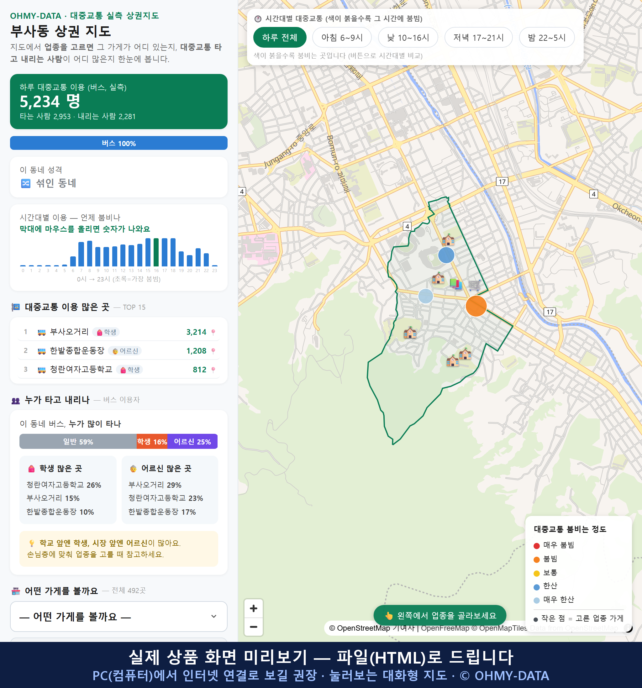Click the lightbulb tip icon in yellow note

[31, 543]
